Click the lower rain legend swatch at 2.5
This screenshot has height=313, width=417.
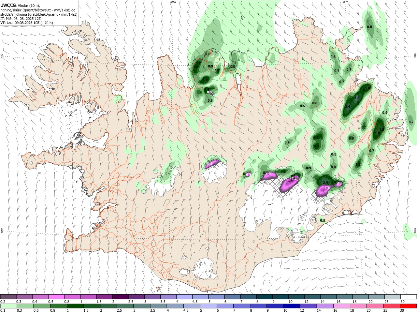pyautogui.click(x=125, y=306)
